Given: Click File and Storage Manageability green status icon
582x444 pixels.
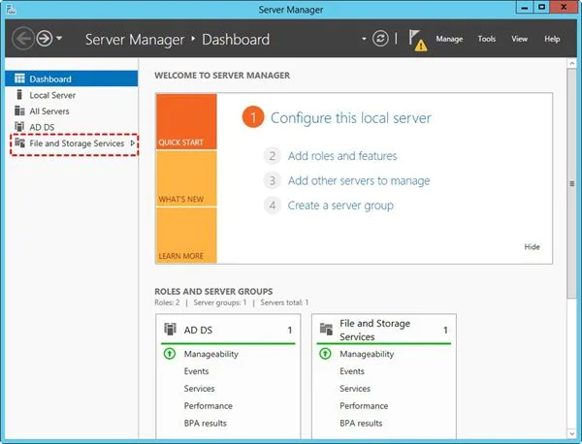Looking at the screenshot, I should pyautogui.click(x=325, y=354).
